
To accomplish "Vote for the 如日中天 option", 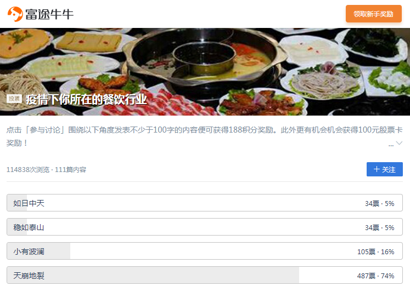I will point(205,203).
